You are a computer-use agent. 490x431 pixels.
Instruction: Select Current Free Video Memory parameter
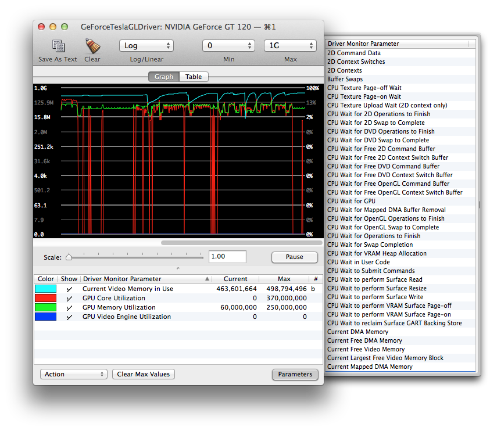[x=400, y=350]
